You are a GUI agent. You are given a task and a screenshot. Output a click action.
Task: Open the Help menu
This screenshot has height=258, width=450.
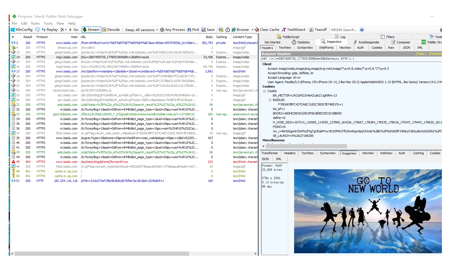72,24
